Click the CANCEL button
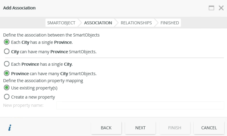The height and width of the screenshot is (136, 227). click(x=209, y=128)
